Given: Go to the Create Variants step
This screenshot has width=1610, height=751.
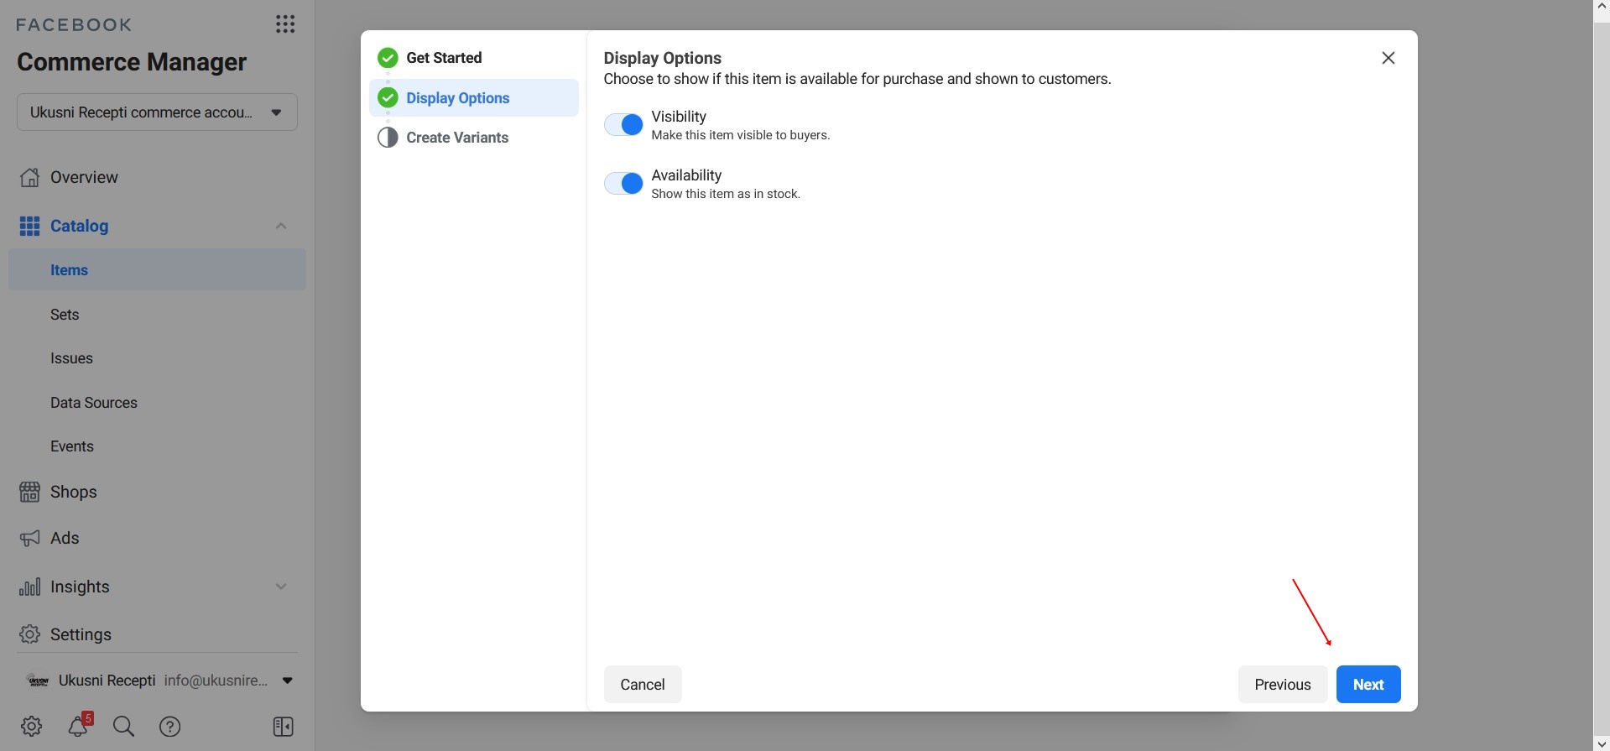Looking at the screenshot, I should pos(457,138).
